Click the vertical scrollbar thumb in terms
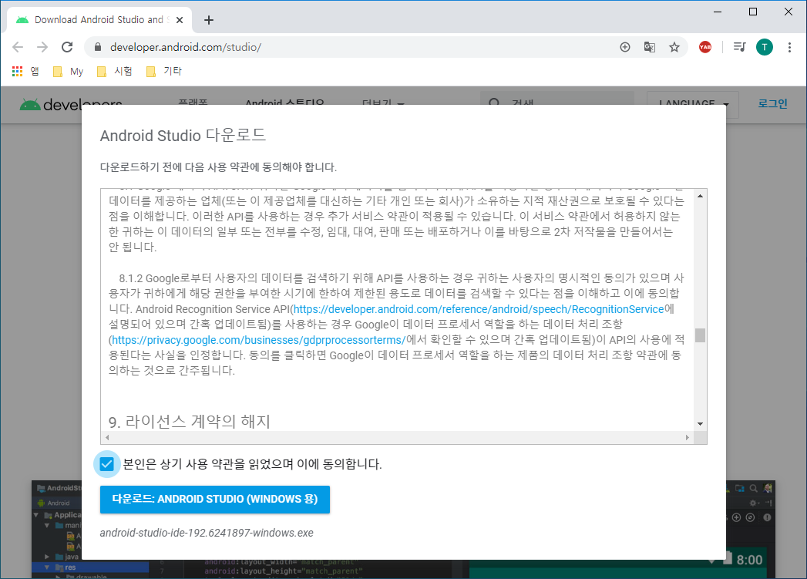The image size is (807, 579). coord(700,335)
